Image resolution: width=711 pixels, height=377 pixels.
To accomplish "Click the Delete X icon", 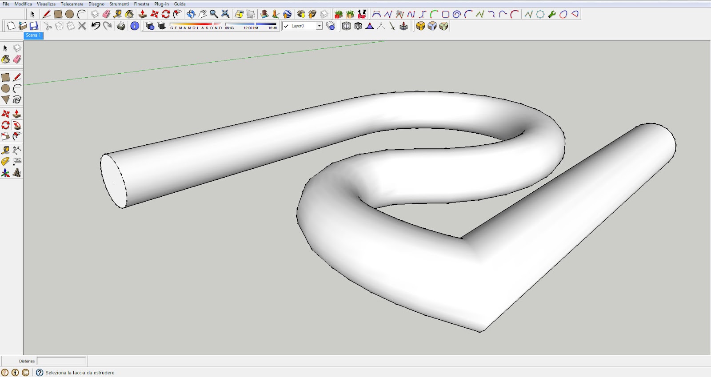I will coord(82,26).
